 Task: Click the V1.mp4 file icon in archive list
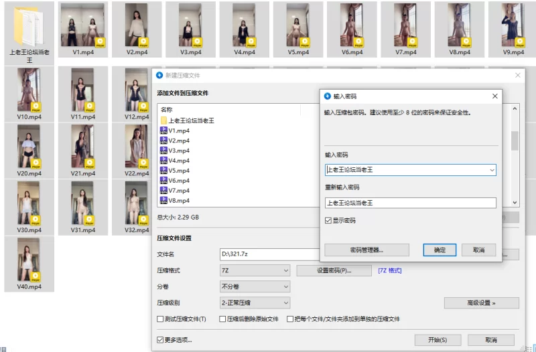pos(163,131)
